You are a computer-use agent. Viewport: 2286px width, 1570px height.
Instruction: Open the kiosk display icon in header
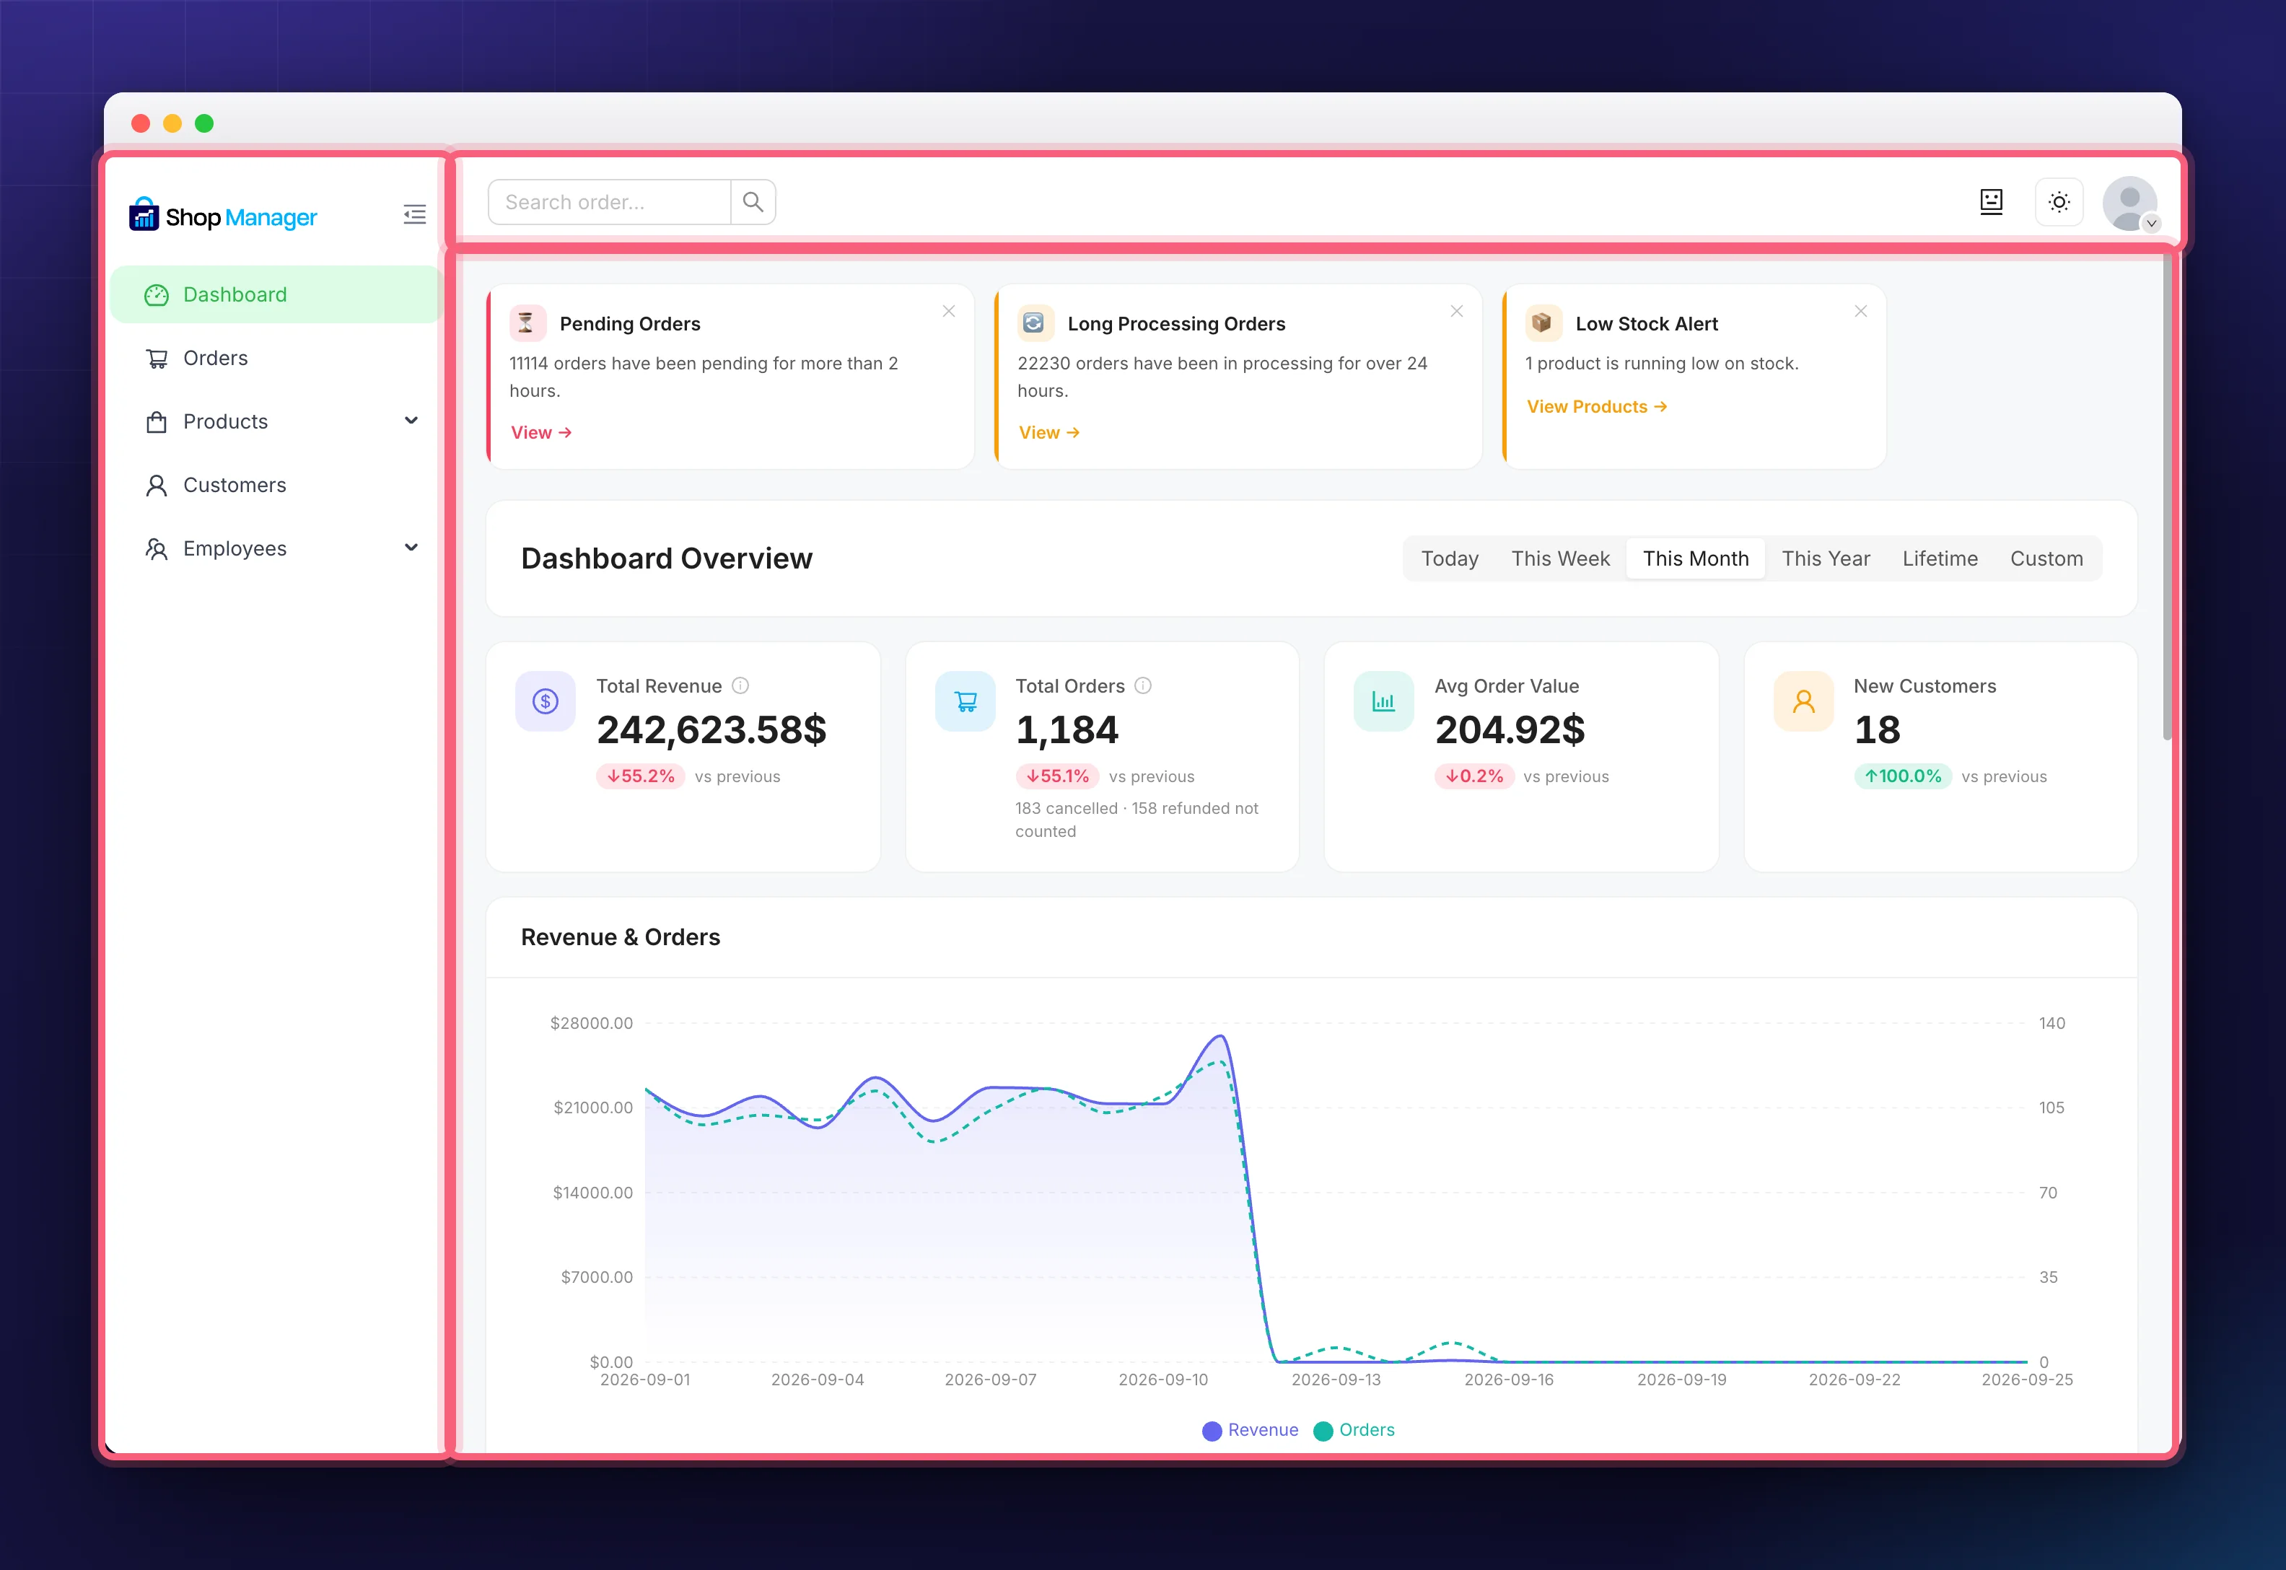(1992, 201)
